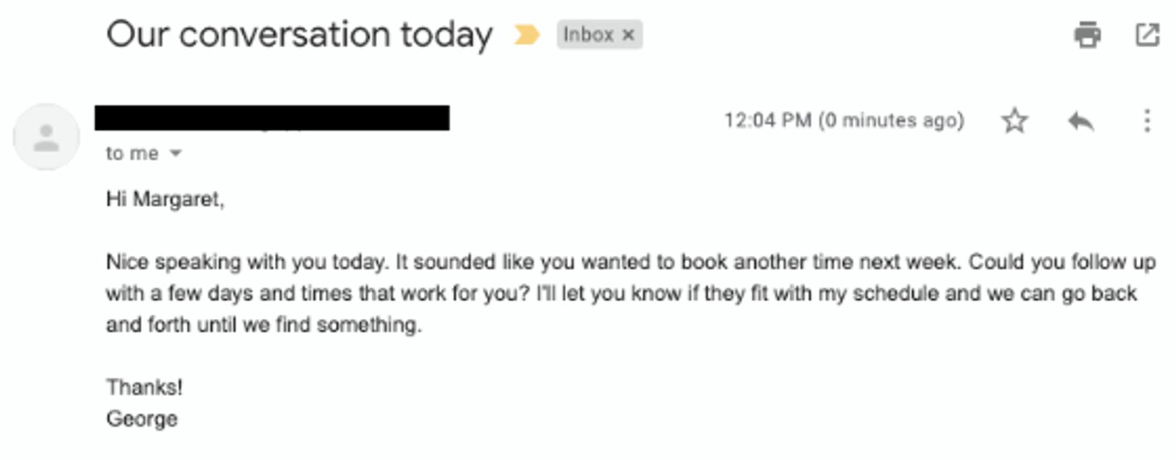The height and width of the screenshot is (460, 1176).
Task: Click the sender's profile avatar
Action: (x=46, y=137)
